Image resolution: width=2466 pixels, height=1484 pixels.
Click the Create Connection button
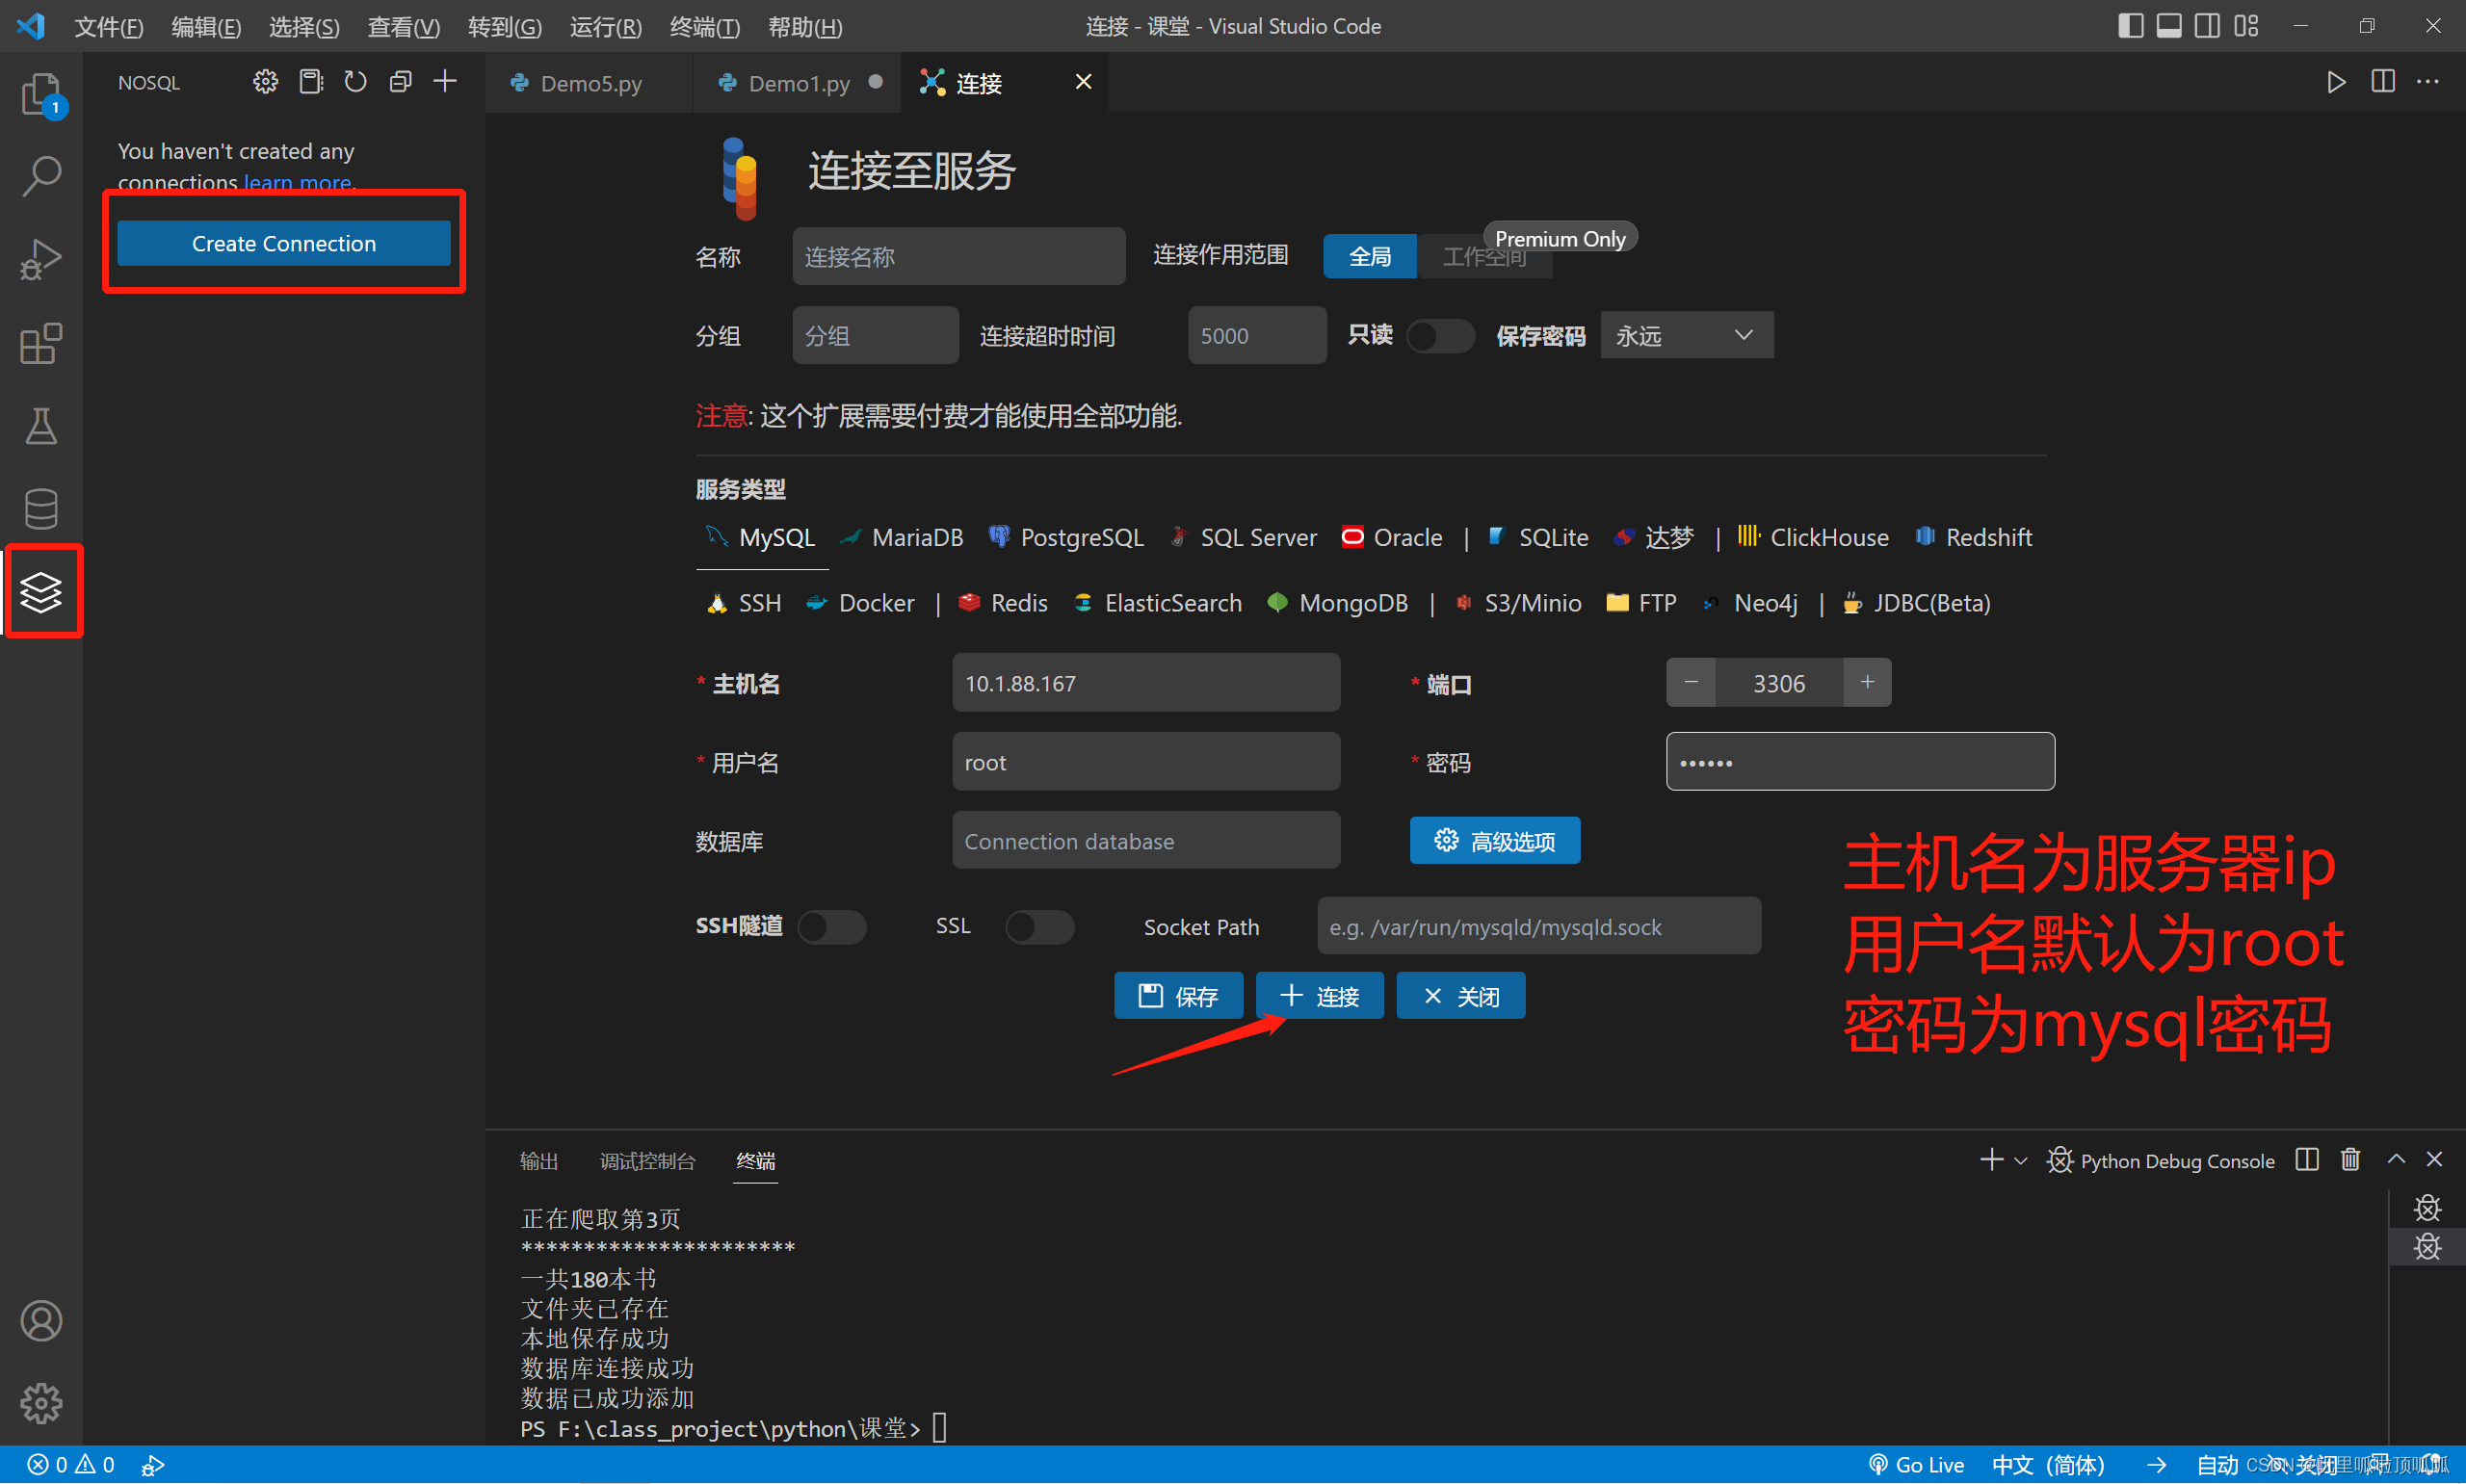[x=283, y=243]
